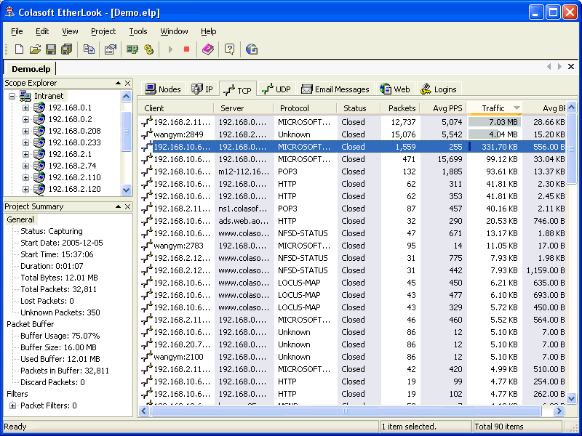Sort by the Server column header
The image size is (582, 436).
[x=244, y=108]
